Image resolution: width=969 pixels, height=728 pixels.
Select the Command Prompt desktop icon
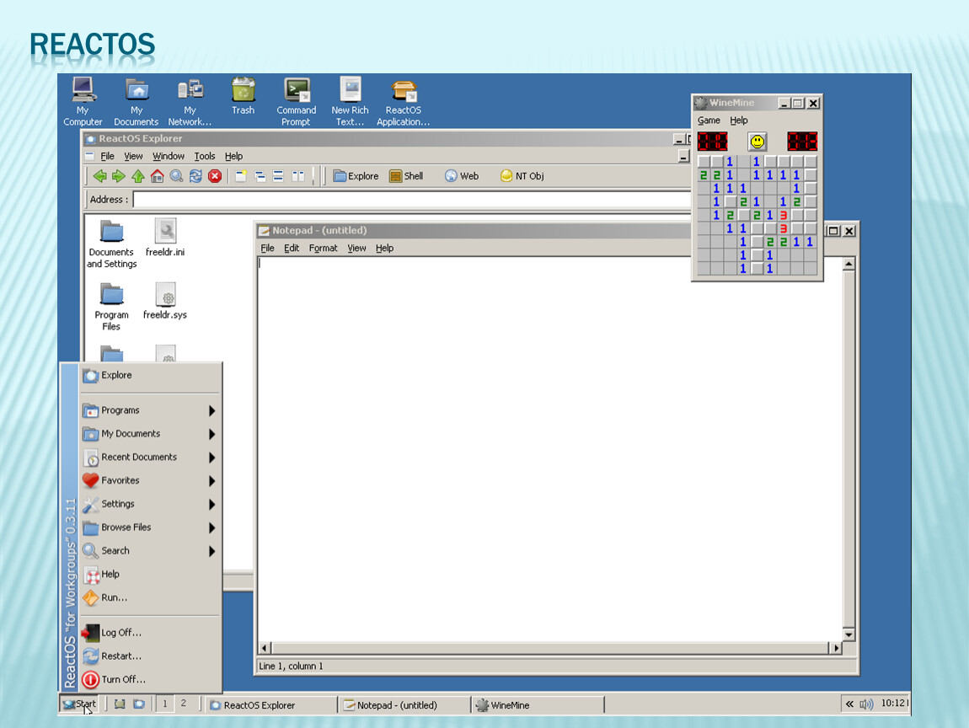click(296, 101)
